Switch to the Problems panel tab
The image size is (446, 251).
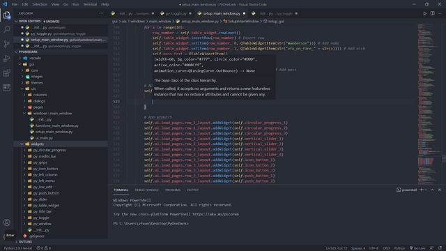click(x=173, y=190)
